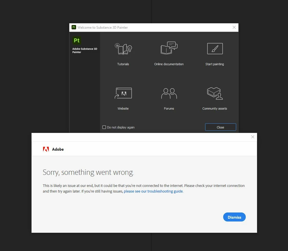Open the Tutorials icon
The width and height of the screenshot is (288, 251).
point(123,49)
